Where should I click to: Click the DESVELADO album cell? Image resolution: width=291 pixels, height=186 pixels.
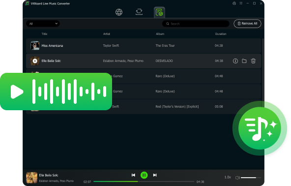click(164, 61)
